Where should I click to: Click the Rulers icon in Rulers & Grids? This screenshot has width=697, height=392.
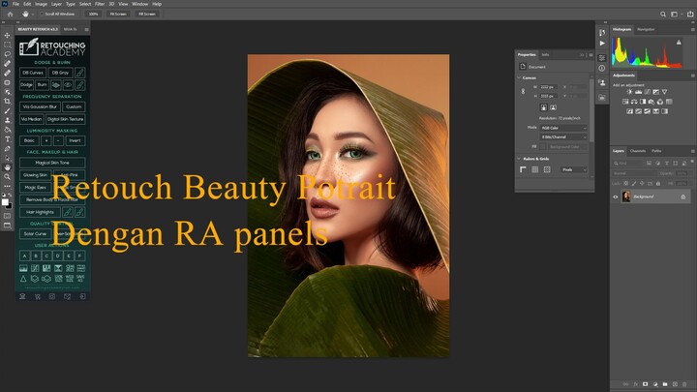click(523, 169)
